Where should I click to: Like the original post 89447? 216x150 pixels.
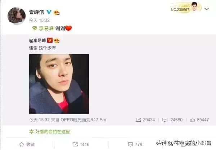coord(199,120)
